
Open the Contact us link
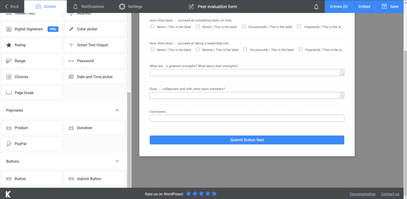pyautogui.click(x=390, y=194)
